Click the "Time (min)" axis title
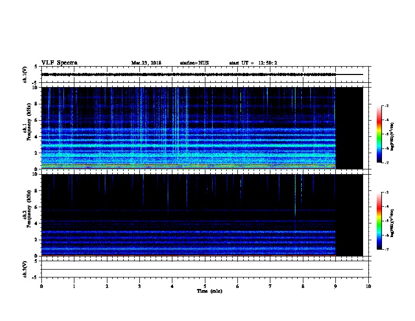This screenshot has width=415, height=321. (210, 291)
